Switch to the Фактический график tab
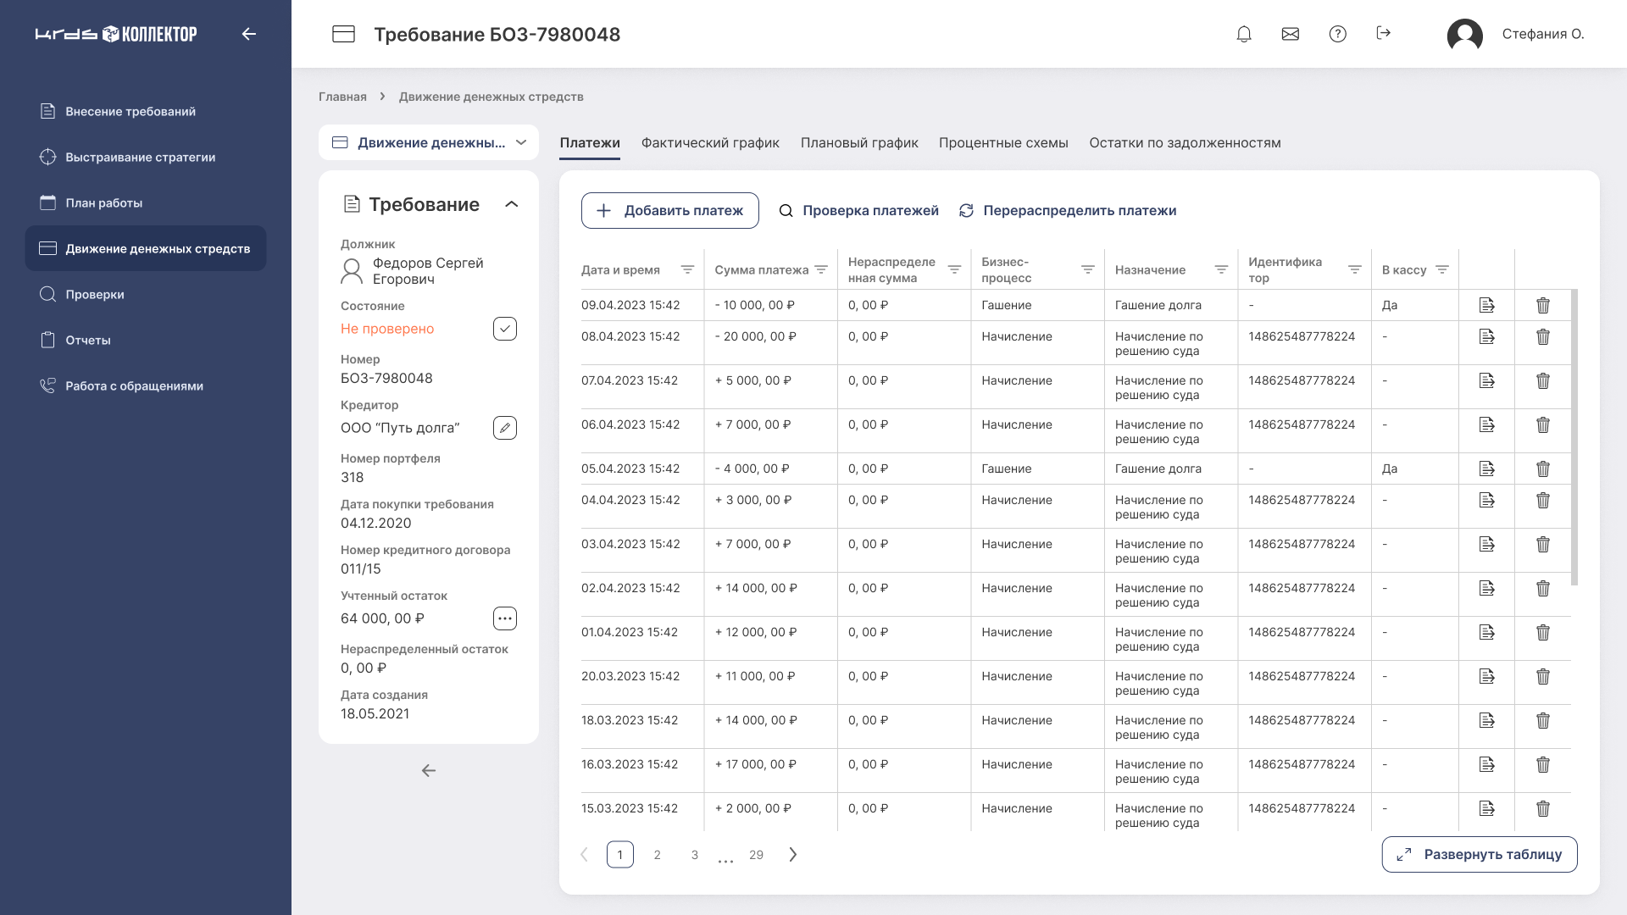1627x915 pixels. tap(710, 142)
